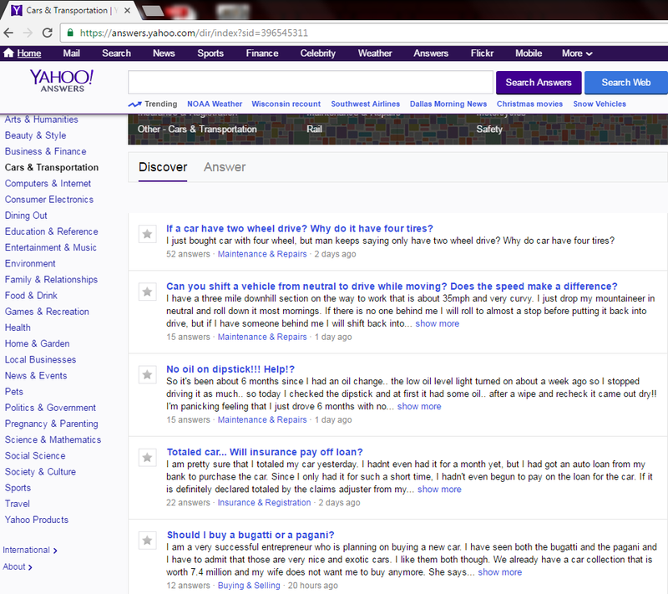Open the Science & Mathematics category
The image size is (668, 594).
click(x=53, y=439)
